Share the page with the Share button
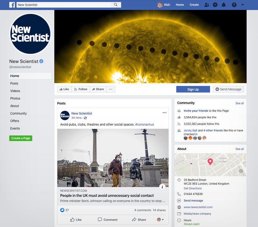This screenshot has height=227, width=258. [98, 89]
